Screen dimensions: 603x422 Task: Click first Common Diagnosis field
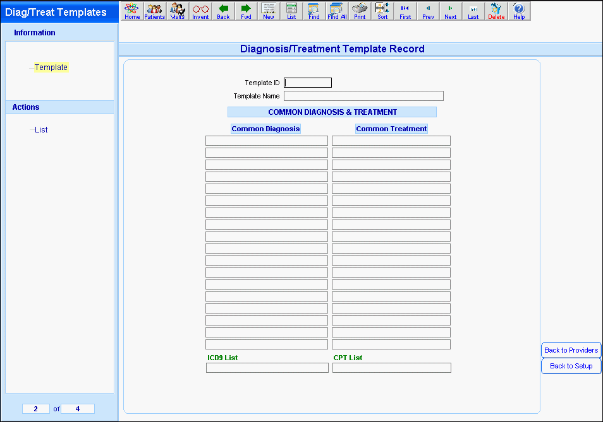point(267,141)
